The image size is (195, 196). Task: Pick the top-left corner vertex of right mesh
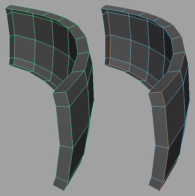(x=101, y=8)
